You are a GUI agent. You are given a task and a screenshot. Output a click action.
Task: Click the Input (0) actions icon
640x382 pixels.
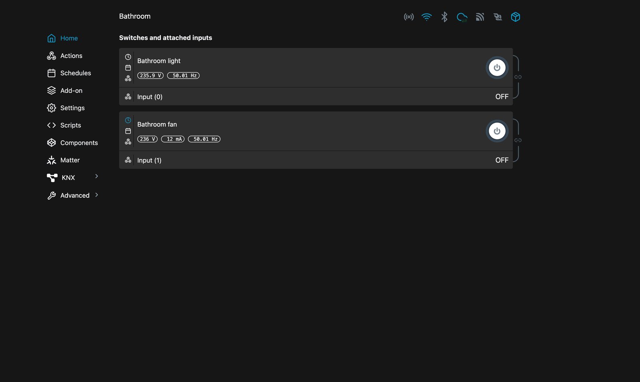click(x=128, y=97)
